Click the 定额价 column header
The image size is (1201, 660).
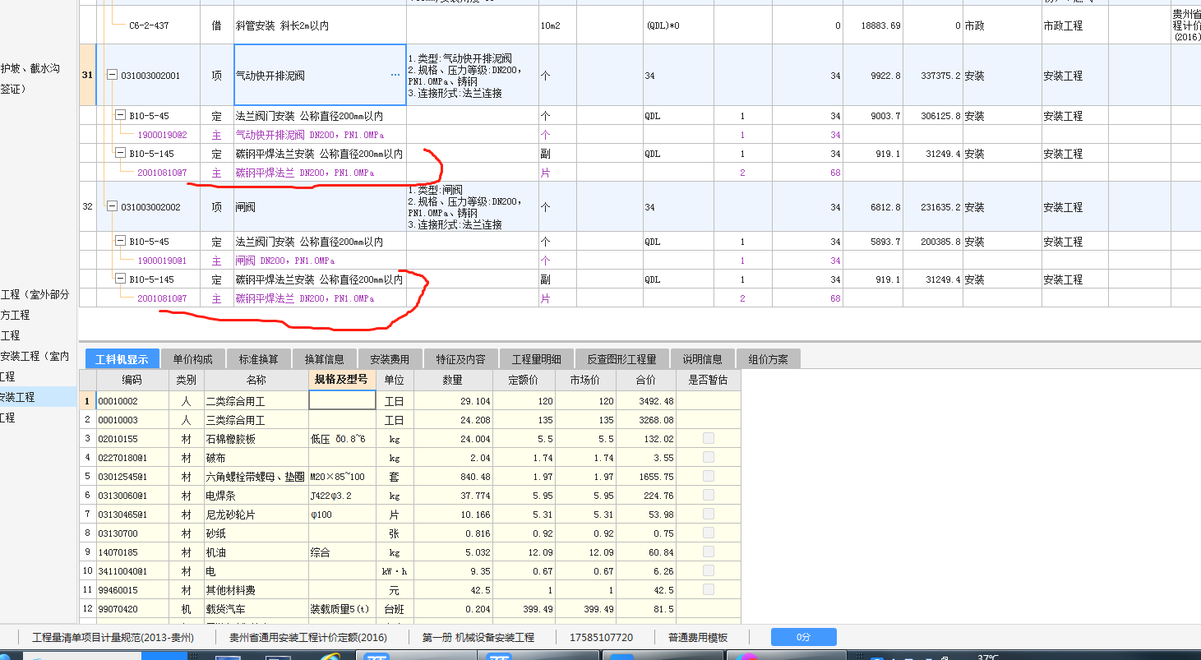pyautogui.click(x=524, y=380)
